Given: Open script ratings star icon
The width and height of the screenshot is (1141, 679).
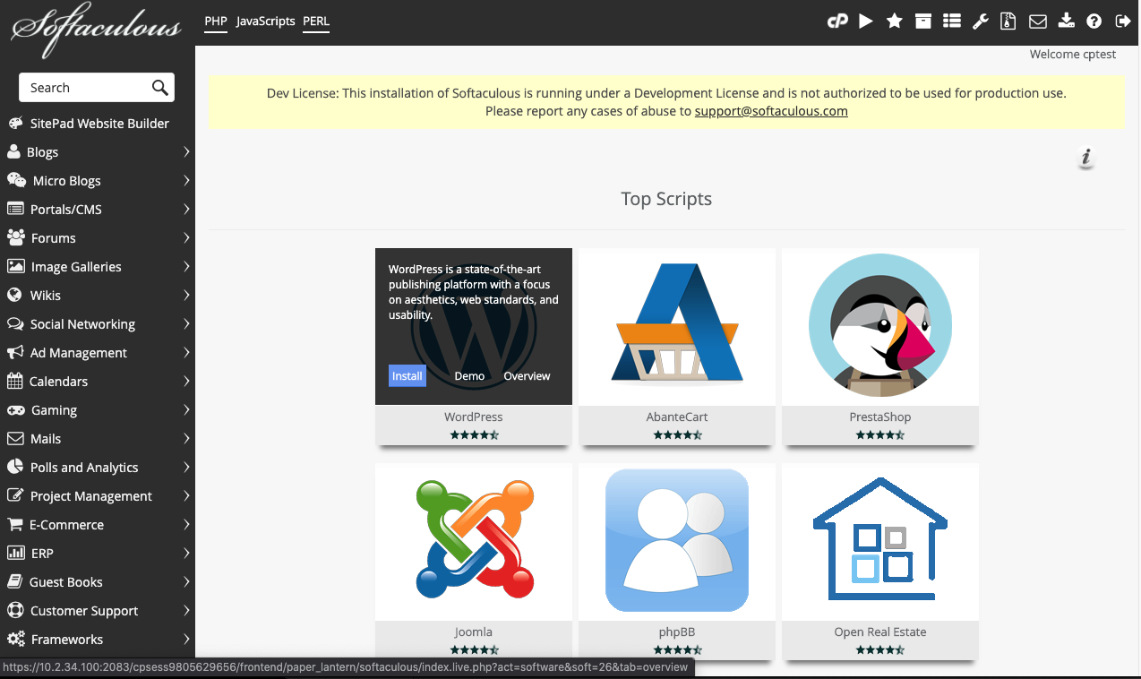Looking at the screenshot, I should coord(894,21).
